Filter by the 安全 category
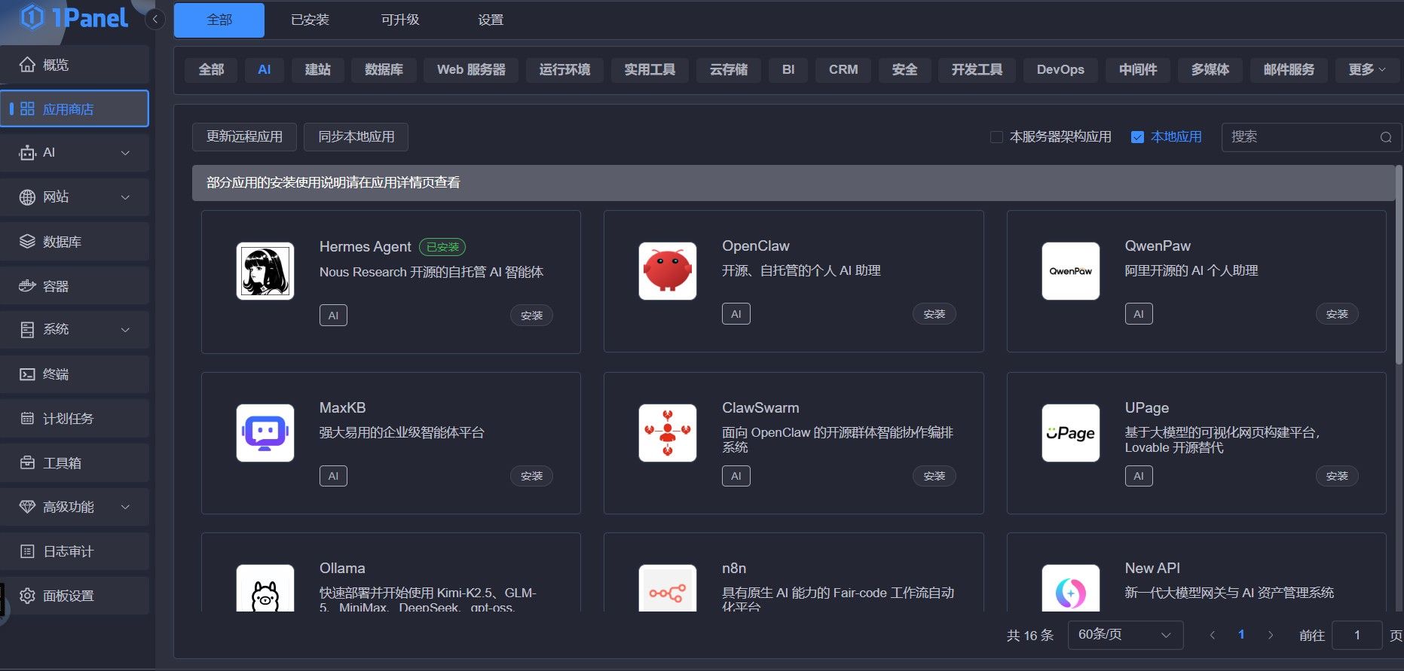The height and width of the screenshot is (671, 1404). (904, 69)
